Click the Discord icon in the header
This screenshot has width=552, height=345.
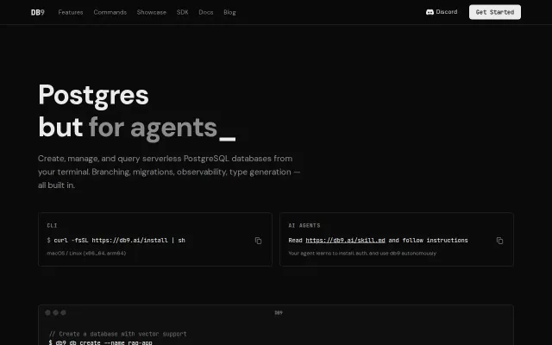coord(430,12)
